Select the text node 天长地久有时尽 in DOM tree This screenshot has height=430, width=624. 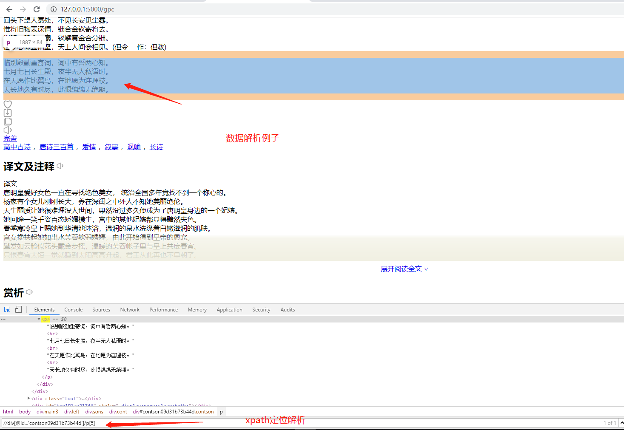pyautogui.click(x=90, y=370)
